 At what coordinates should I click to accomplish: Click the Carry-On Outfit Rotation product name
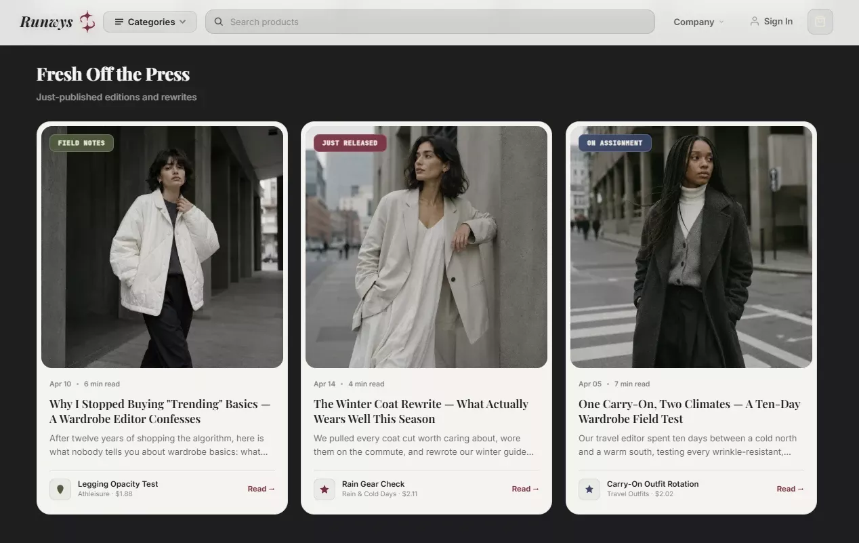[x=652, y=484]
